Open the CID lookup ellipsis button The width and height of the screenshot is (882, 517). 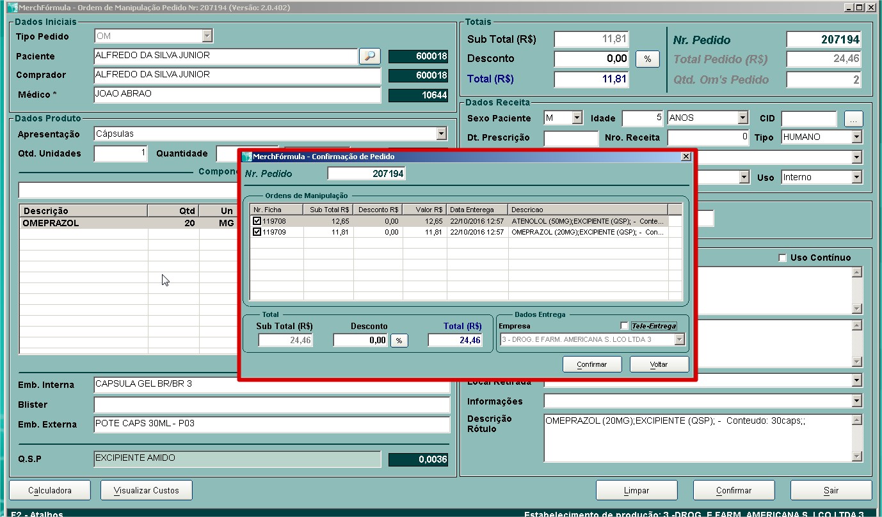coord(853,119)
